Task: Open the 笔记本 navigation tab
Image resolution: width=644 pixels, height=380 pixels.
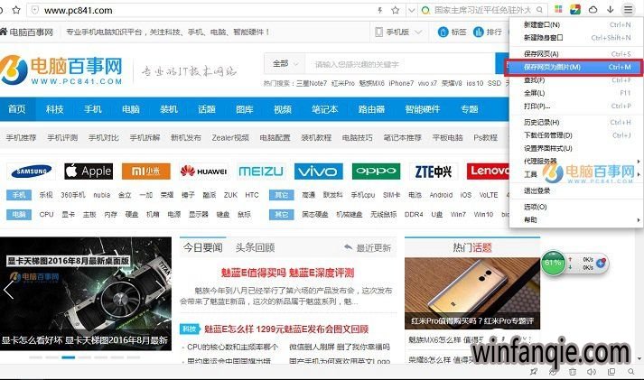Action: tap(324, 109)
